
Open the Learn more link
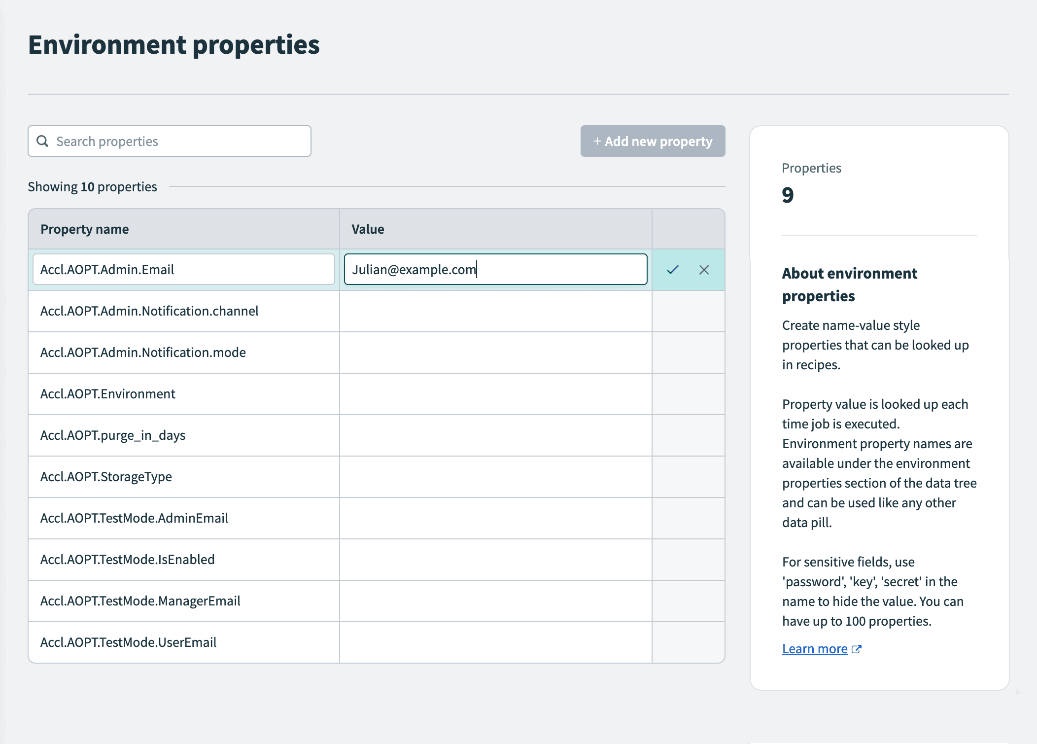click(815, 648)
